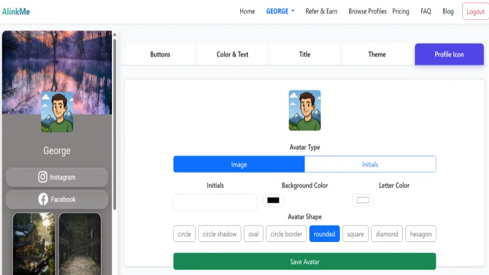Switch to the Title tab

[x=304, y=54]
